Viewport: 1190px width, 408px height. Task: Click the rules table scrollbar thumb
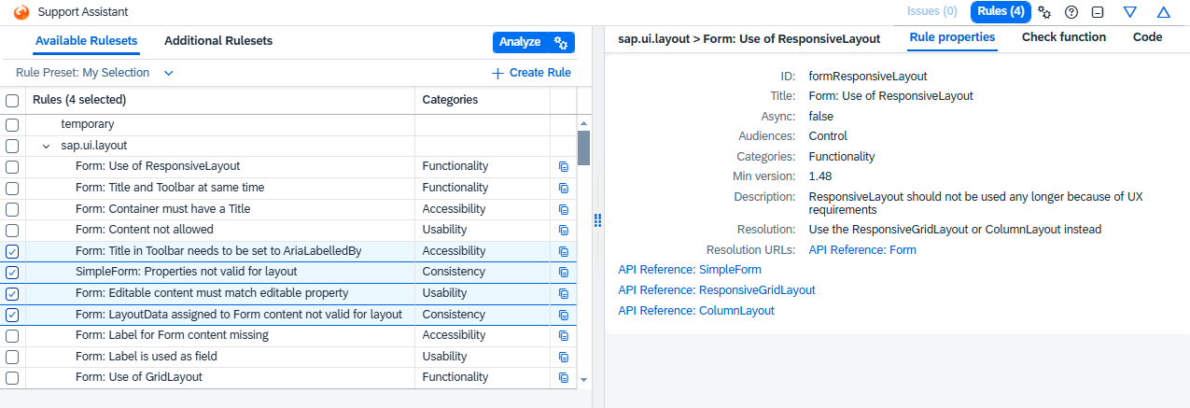[x=584, y=148]
